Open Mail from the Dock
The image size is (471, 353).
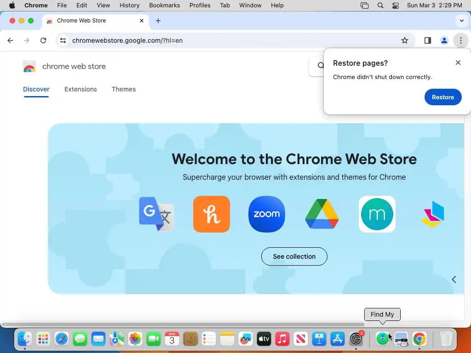98,339
